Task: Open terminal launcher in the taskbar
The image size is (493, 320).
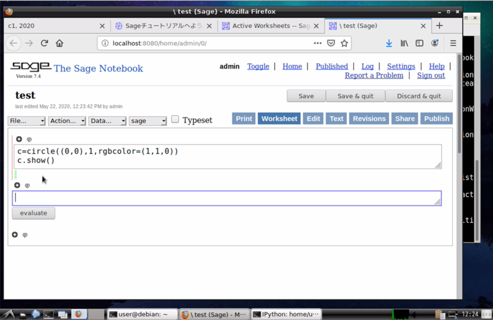Action: (x=49, y=314)
